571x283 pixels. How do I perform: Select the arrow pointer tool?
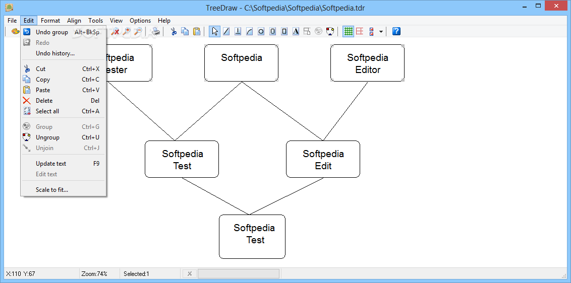coord(215,32)
